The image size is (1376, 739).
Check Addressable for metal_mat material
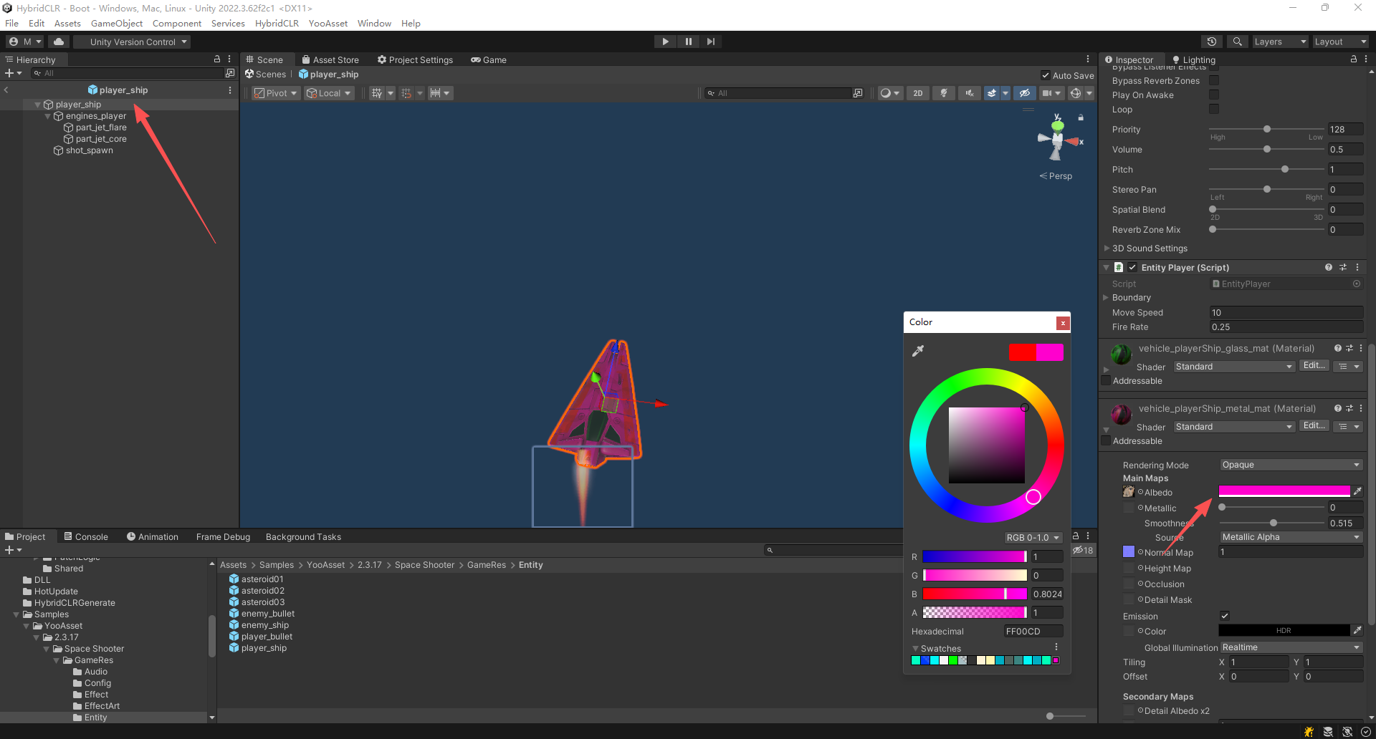tap(1106, 440)
